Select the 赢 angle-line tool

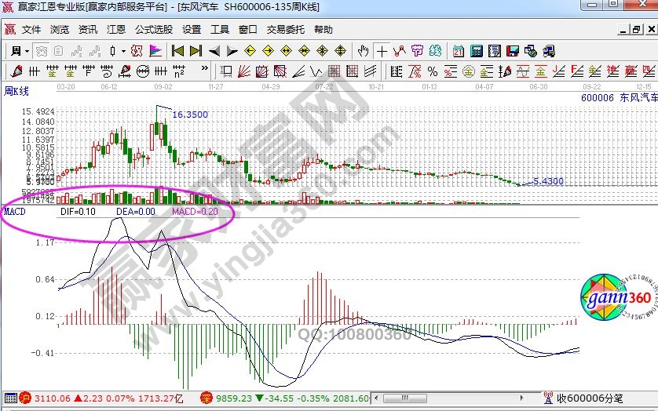(631, 71)
